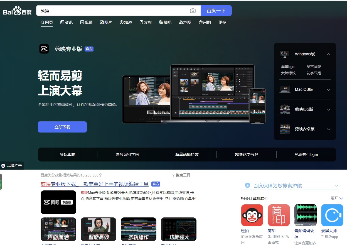Click the 逗拍 text link
The image size is (347, 245).
coord(245,231)
